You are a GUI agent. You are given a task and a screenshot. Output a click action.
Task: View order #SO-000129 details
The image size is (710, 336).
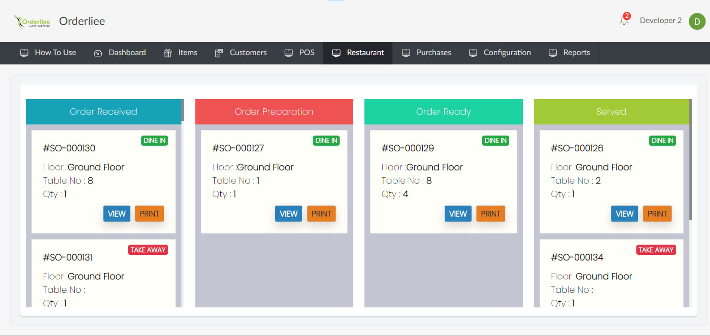[458, 214]
